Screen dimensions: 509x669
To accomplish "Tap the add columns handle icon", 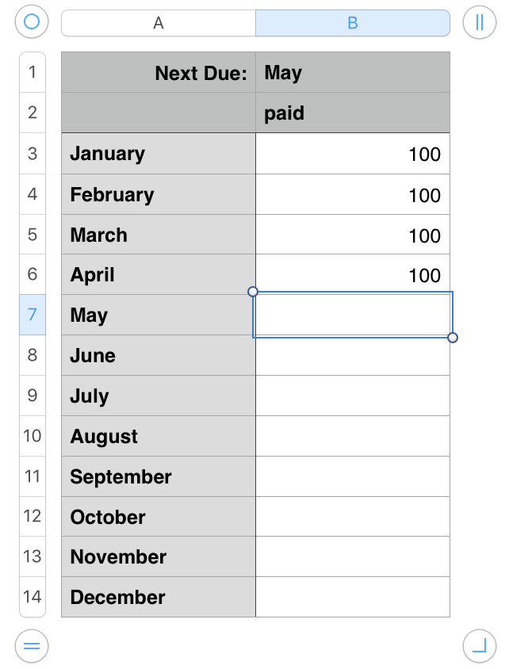I will tap(479, 22).
